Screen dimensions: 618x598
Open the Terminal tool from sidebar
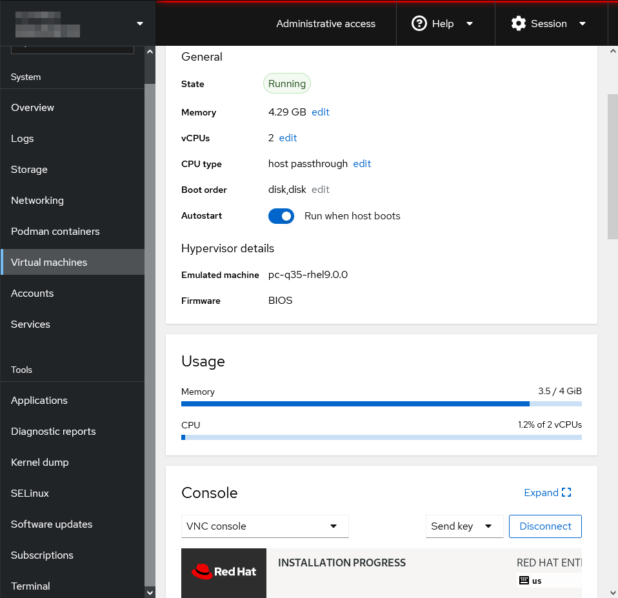(30, 586)
